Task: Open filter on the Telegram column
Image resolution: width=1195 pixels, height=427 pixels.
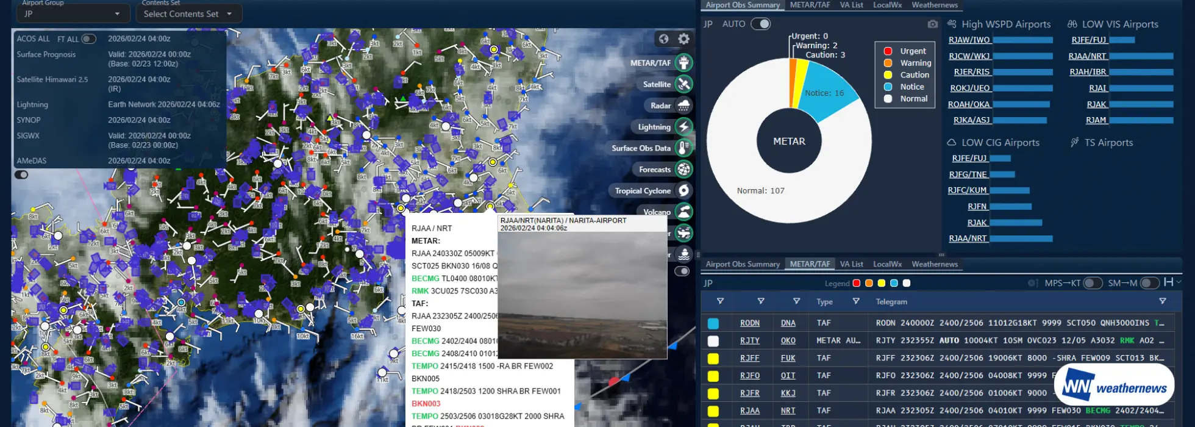Action: 1163,301
